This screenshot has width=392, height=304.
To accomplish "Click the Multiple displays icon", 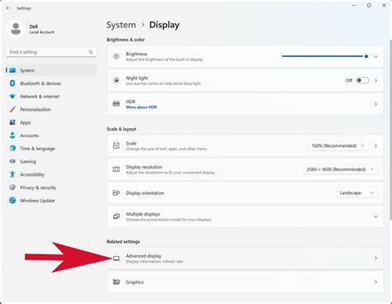I will coord(117,216).
